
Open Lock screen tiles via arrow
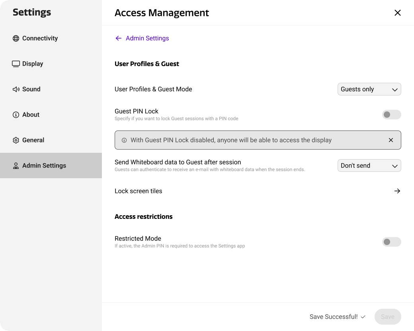pyautogui.click(x=397, y=191)
